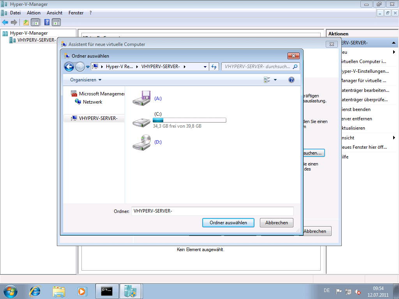Click the up-one-level folder toolbar icon
Screen dimensions: 399x299
click(26, 22)
